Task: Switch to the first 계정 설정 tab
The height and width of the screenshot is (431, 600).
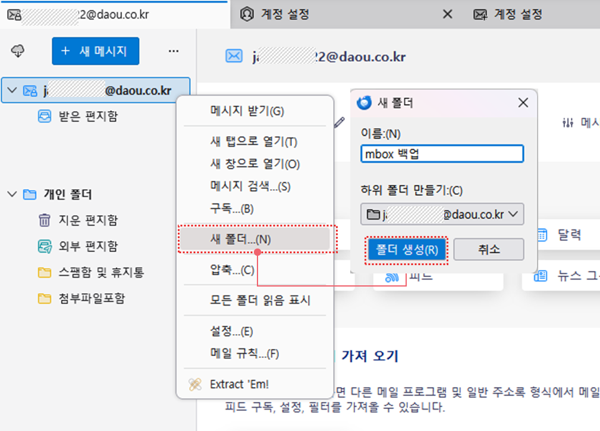Action: tap(285, 14)
